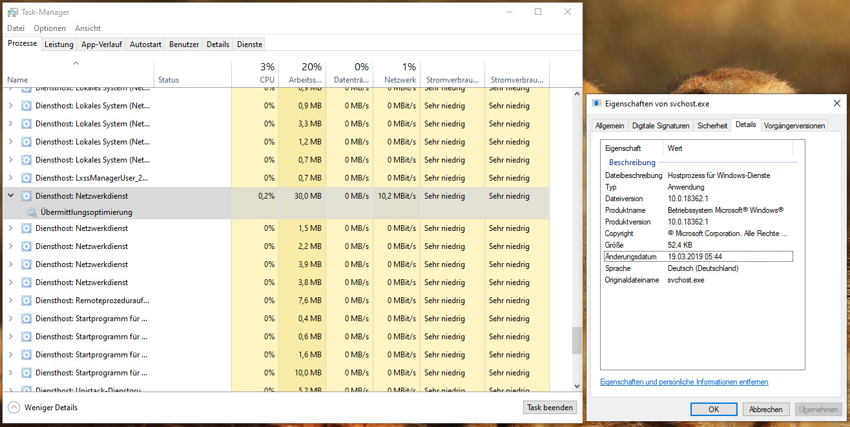This screenshot has height=427, width=850.
Task: Sort by Arbeitsspeicher column header
Action: [x=302, y=74]
